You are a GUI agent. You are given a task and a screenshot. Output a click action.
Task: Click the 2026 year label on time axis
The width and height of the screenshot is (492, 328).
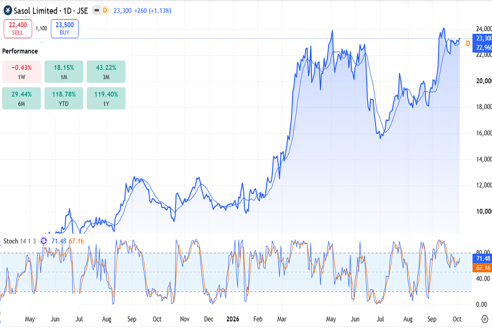[233, 319]
